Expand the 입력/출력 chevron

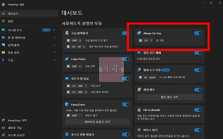pyautogui.click(x=54, y=45)
